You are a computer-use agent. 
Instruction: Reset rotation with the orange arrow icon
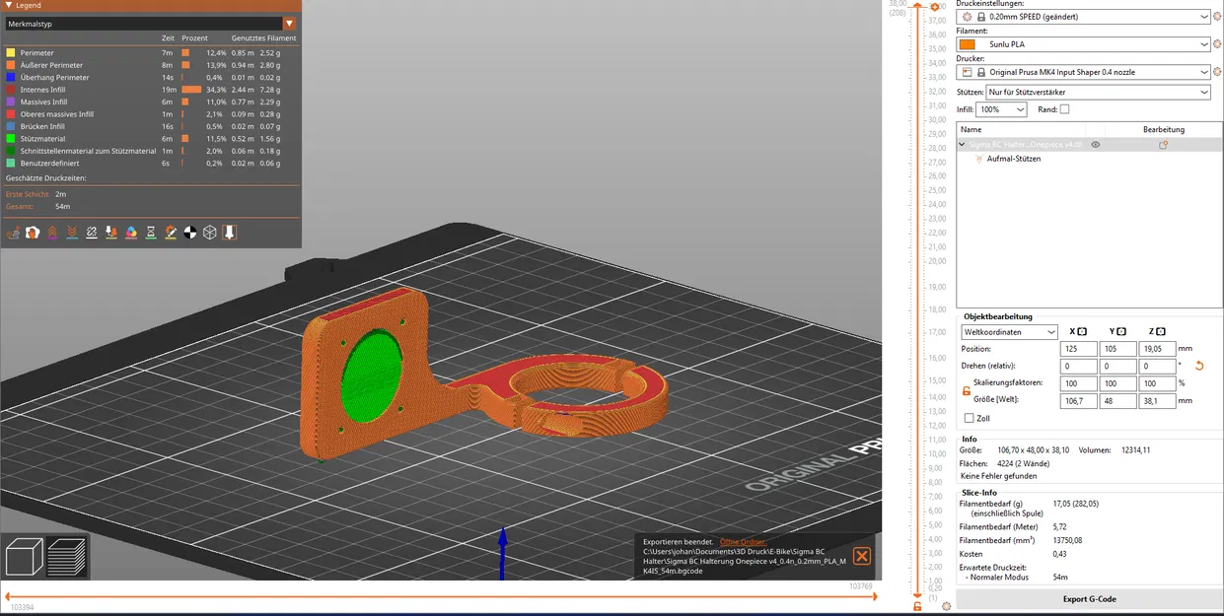pyautogui.click(x=1199, y=366)
